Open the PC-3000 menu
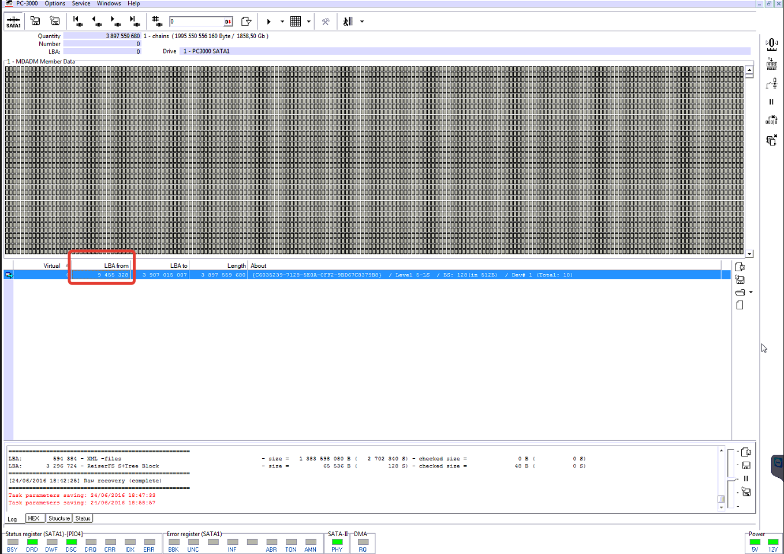The height and width of the screenshot is (554, 784). (x=27, y=3)
